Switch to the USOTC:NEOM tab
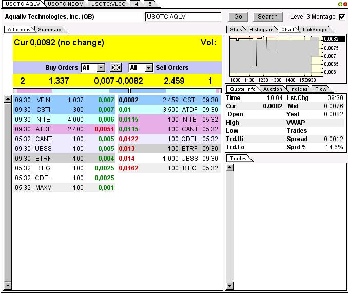This screenshot has width=348, height=294. (x=66, y=4)
